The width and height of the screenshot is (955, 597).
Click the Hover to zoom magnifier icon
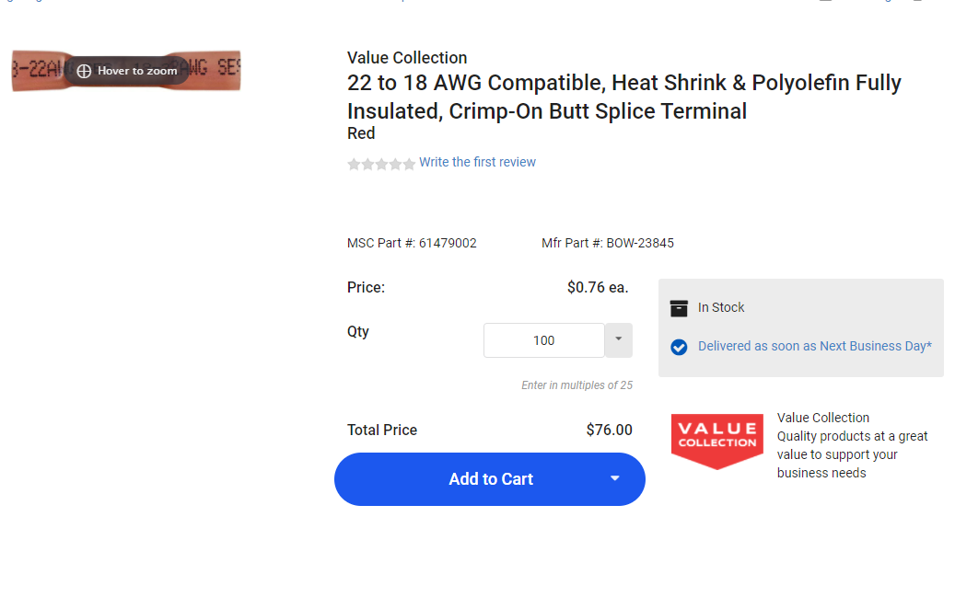click(84, 71)
